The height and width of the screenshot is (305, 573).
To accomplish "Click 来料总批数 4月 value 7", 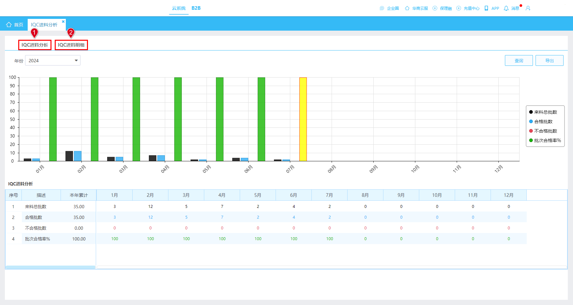I will (222, 207).
